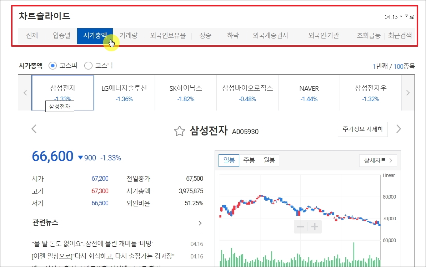
Task: Select 주봉 chart period
Action: 249,160
